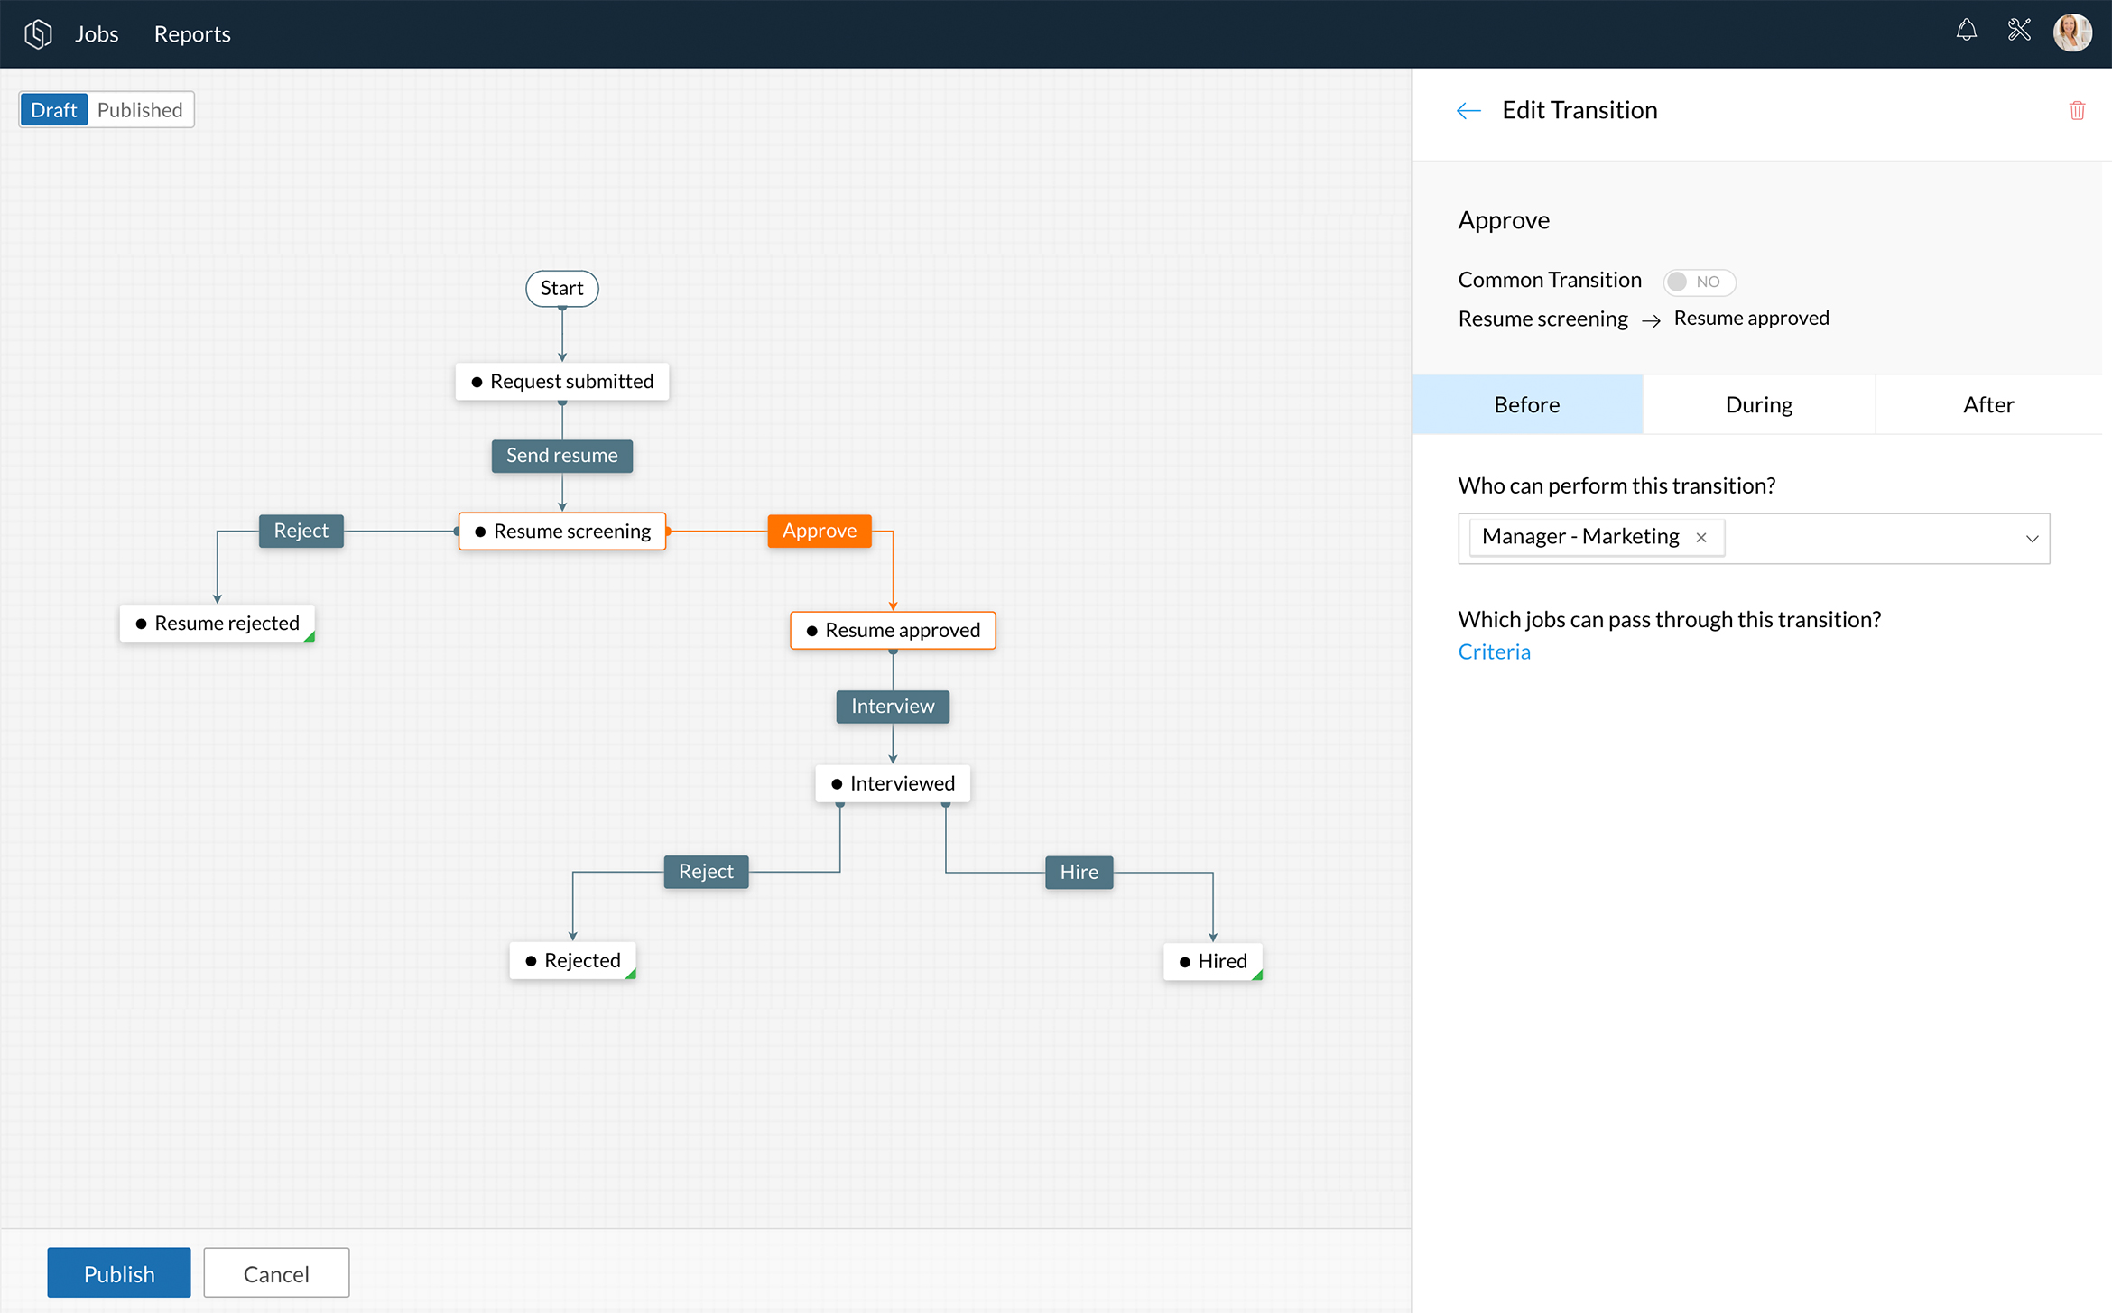Click the Publish button

click(119, 1273)
